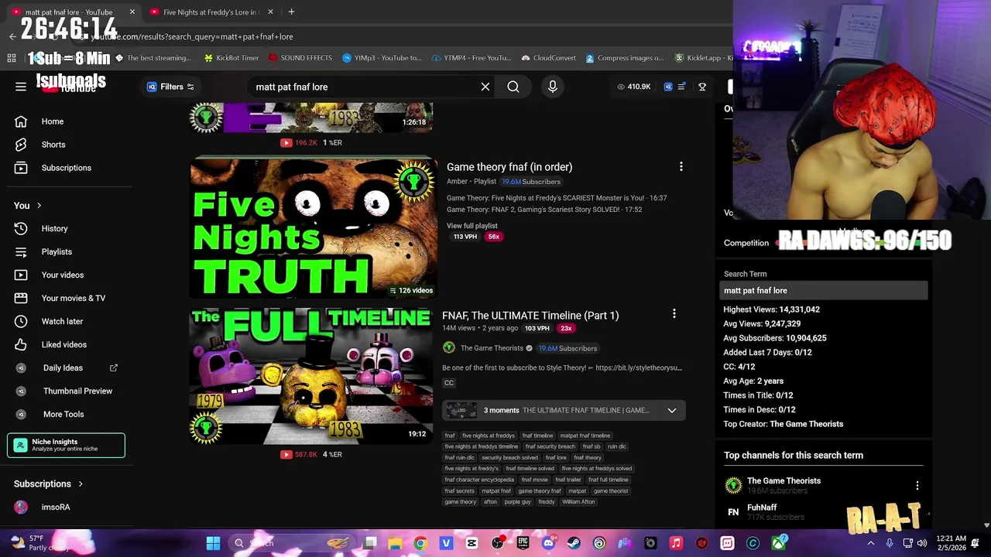991x557 pixels.
Task: Click Top Creator: The Game Theorists
Action: tap(784, 424)
